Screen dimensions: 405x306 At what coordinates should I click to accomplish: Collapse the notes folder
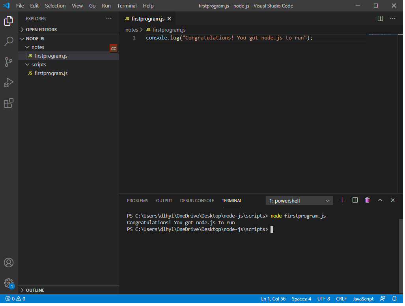pos(38,47)
